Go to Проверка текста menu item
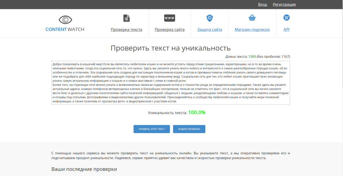Viewport: 343px width, 176px height. pos(126,30)
